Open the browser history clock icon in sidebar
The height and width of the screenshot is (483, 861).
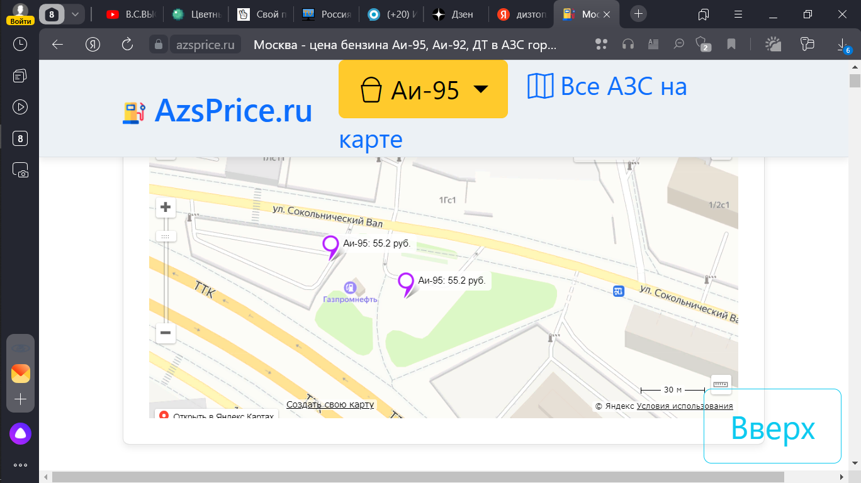pos(20,44)
